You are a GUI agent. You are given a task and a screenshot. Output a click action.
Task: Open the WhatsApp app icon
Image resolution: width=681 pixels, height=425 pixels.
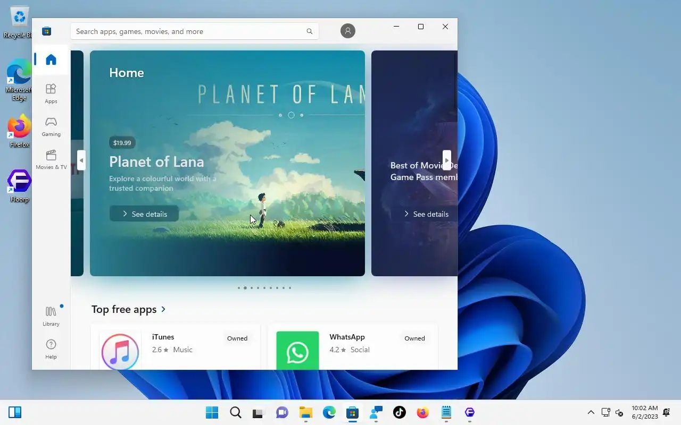tap(297, 351)
